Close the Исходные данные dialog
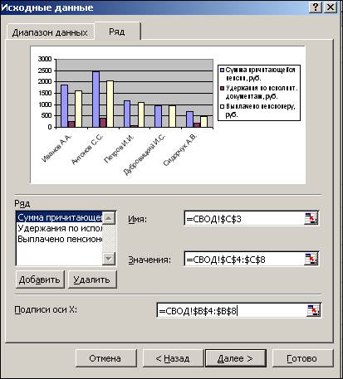The image size is (343, 379). pyautogui.click(x=331, y=7)
